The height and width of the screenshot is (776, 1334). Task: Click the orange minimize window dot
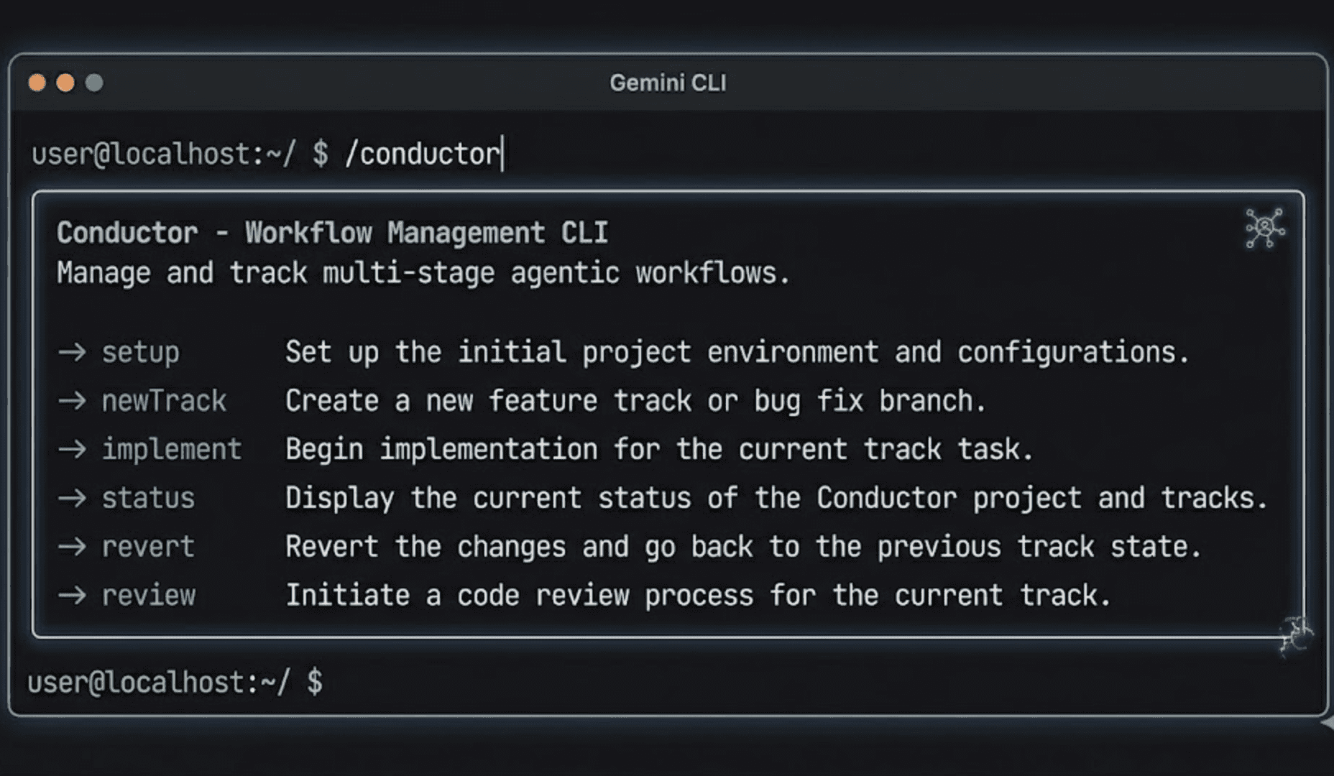(x=65, y=83)
